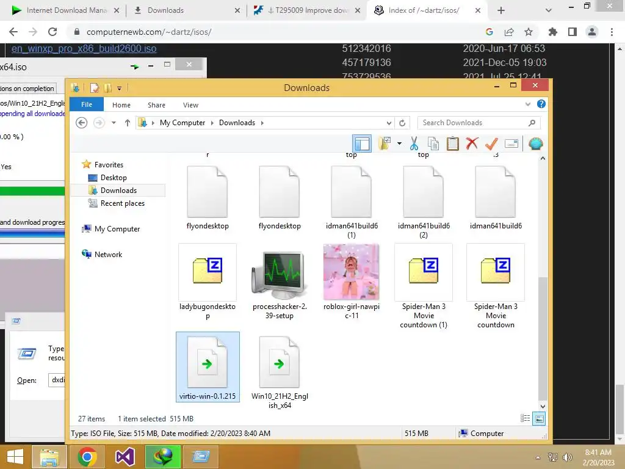Click the Chrome reload button
Screen dimensions: 625x469
click(x=52, y=32)
